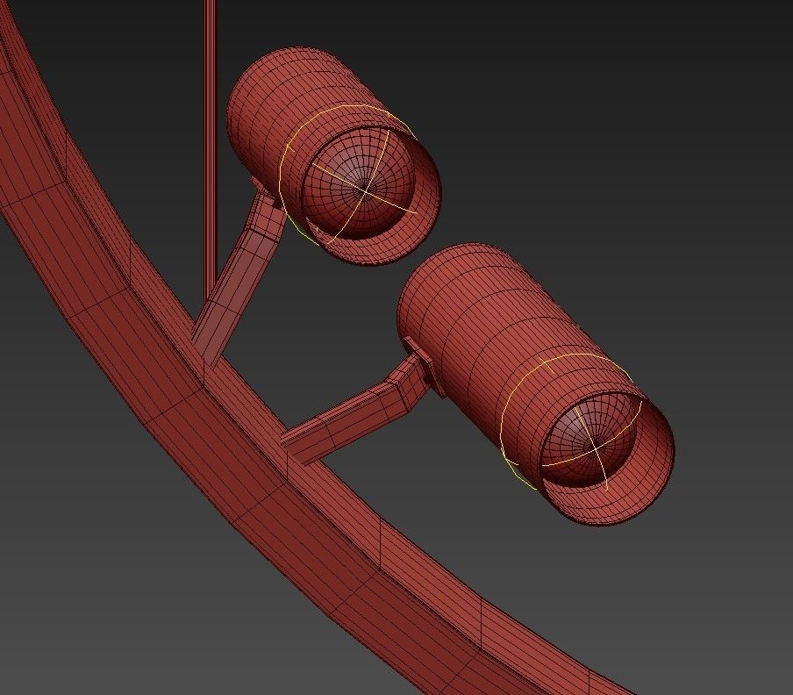Pick the bulb sphere inside lower spotlight

[589, 439]
